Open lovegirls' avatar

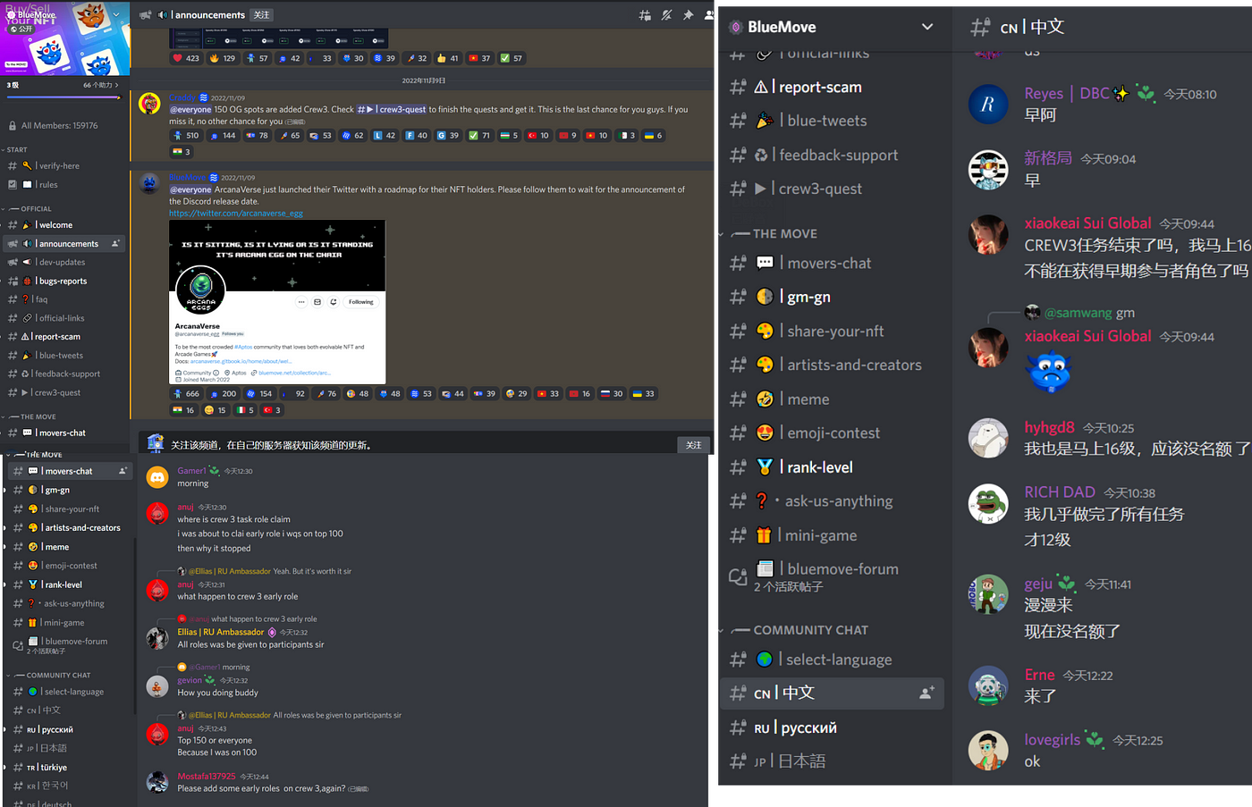click(x=988, y=750)
